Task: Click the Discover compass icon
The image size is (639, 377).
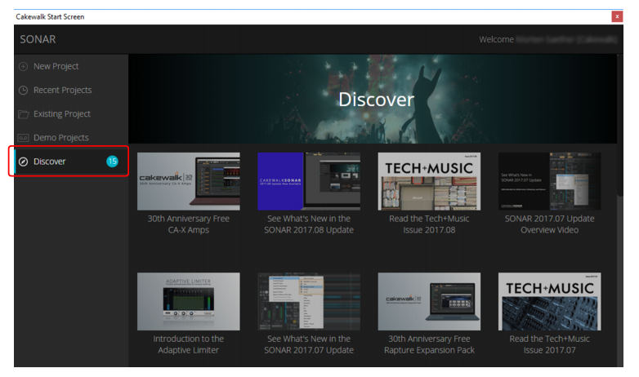Action: click(x=24, y=162)
